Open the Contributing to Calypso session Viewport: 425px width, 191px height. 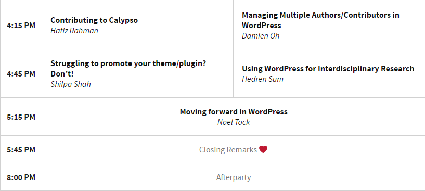[x=94, y=20]
